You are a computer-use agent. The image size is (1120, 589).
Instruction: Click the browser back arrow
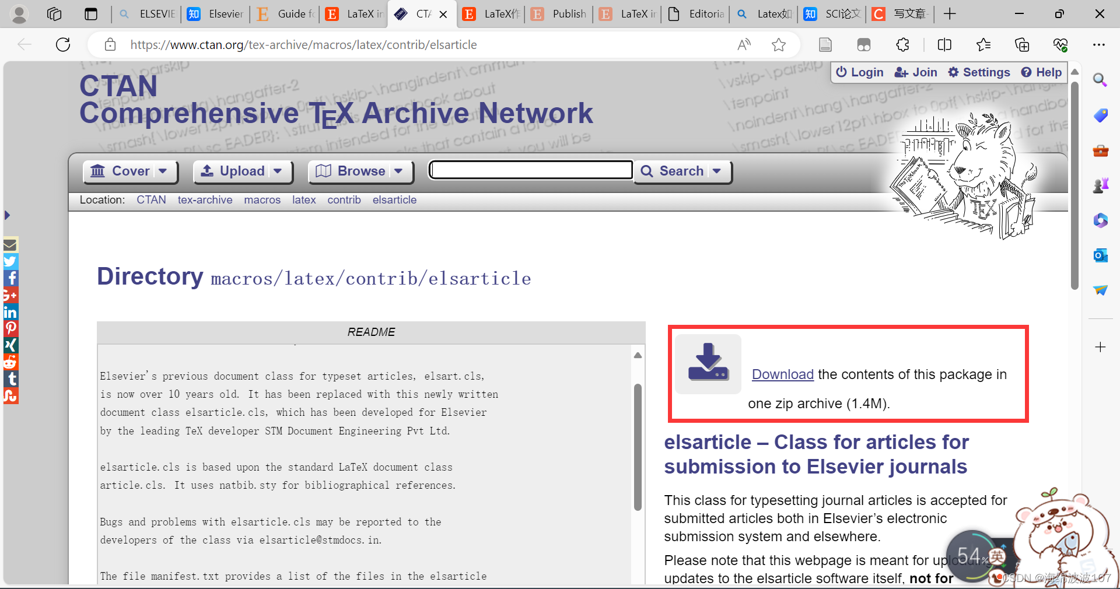point(24,44)
